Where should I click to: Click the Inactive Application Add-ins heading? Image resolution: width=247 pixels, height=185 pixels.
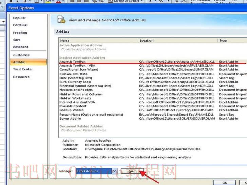point(82,58)
